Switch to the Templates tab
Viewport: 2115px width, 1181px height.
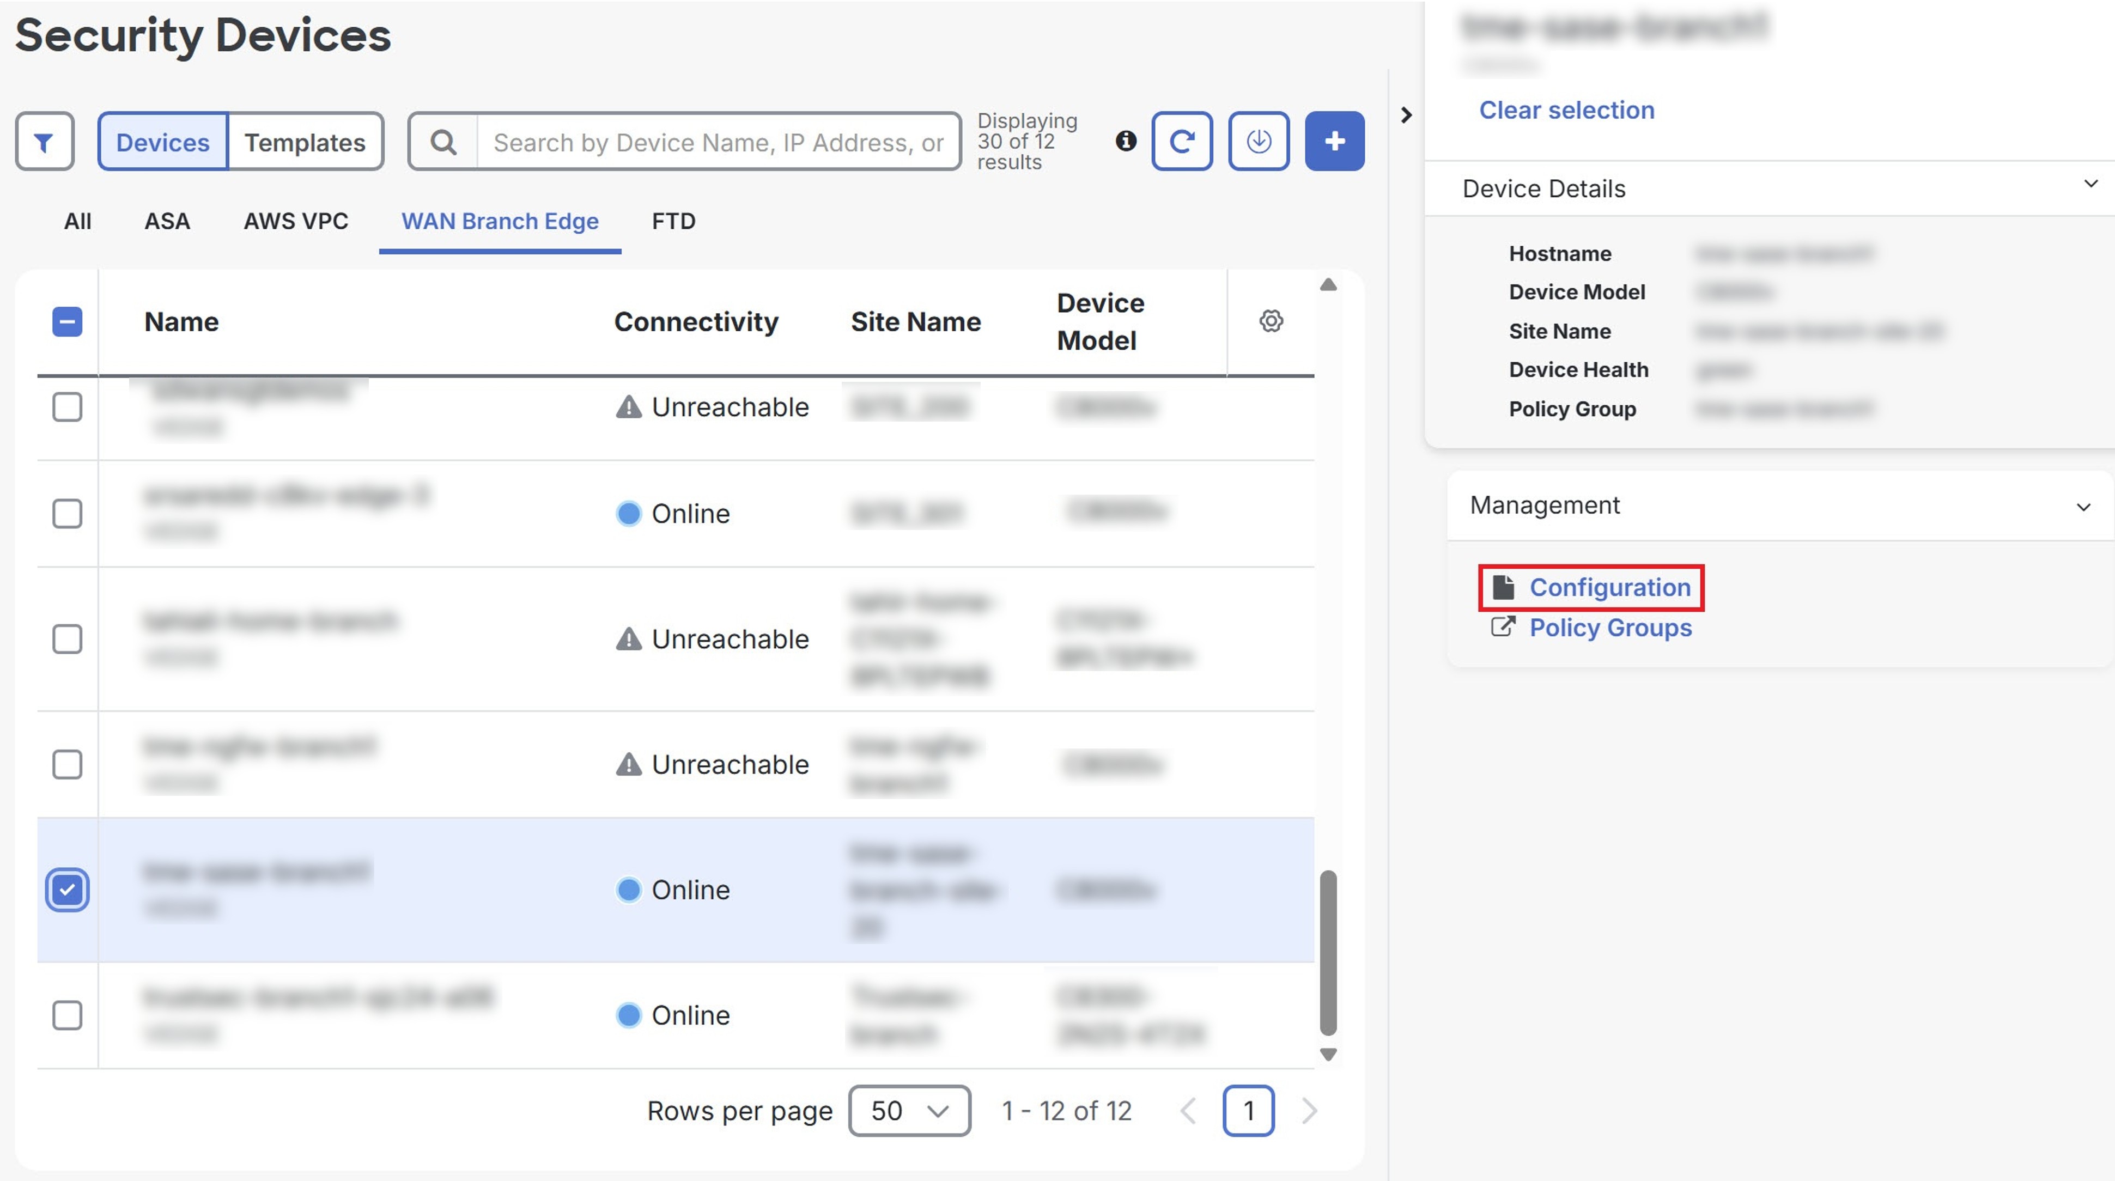click(x=305, y=141)
